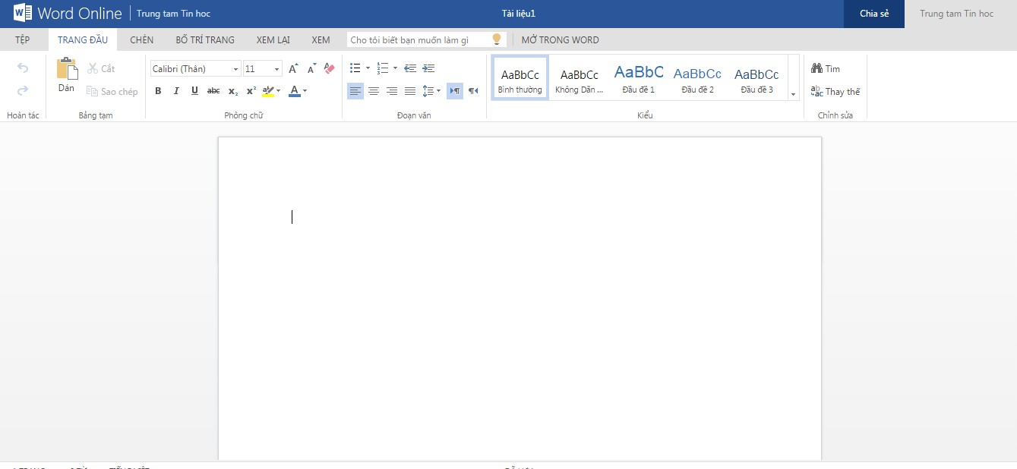Toggle the numbered list on
The width and height of the screenshot is (1017, 469).
click(x=384, y=68)
